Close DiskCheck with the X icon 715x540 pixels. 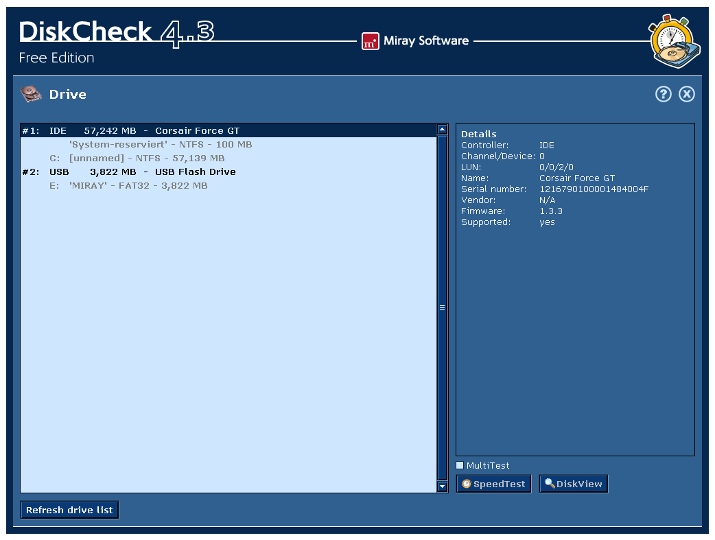click(687, 95)
